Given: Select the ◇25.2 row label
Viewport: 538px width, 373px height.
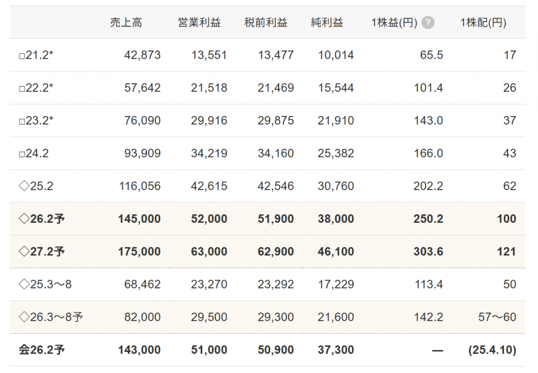Looking at the screenshot, I should (36, 186).
